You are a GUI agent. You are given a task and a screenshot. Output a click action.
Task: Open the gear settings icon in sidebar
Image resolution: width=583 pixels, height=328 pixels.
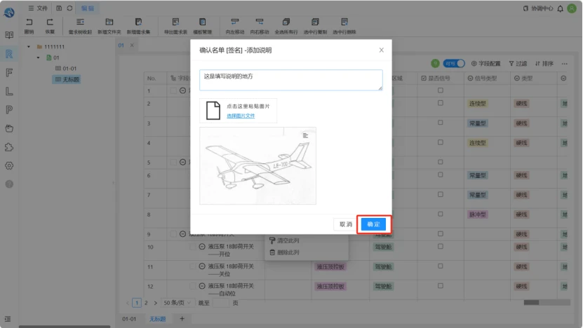tap(9, 165)
